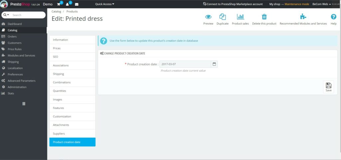
Task: Click the PrestaShop logo icon
Action: coord(4,4)
